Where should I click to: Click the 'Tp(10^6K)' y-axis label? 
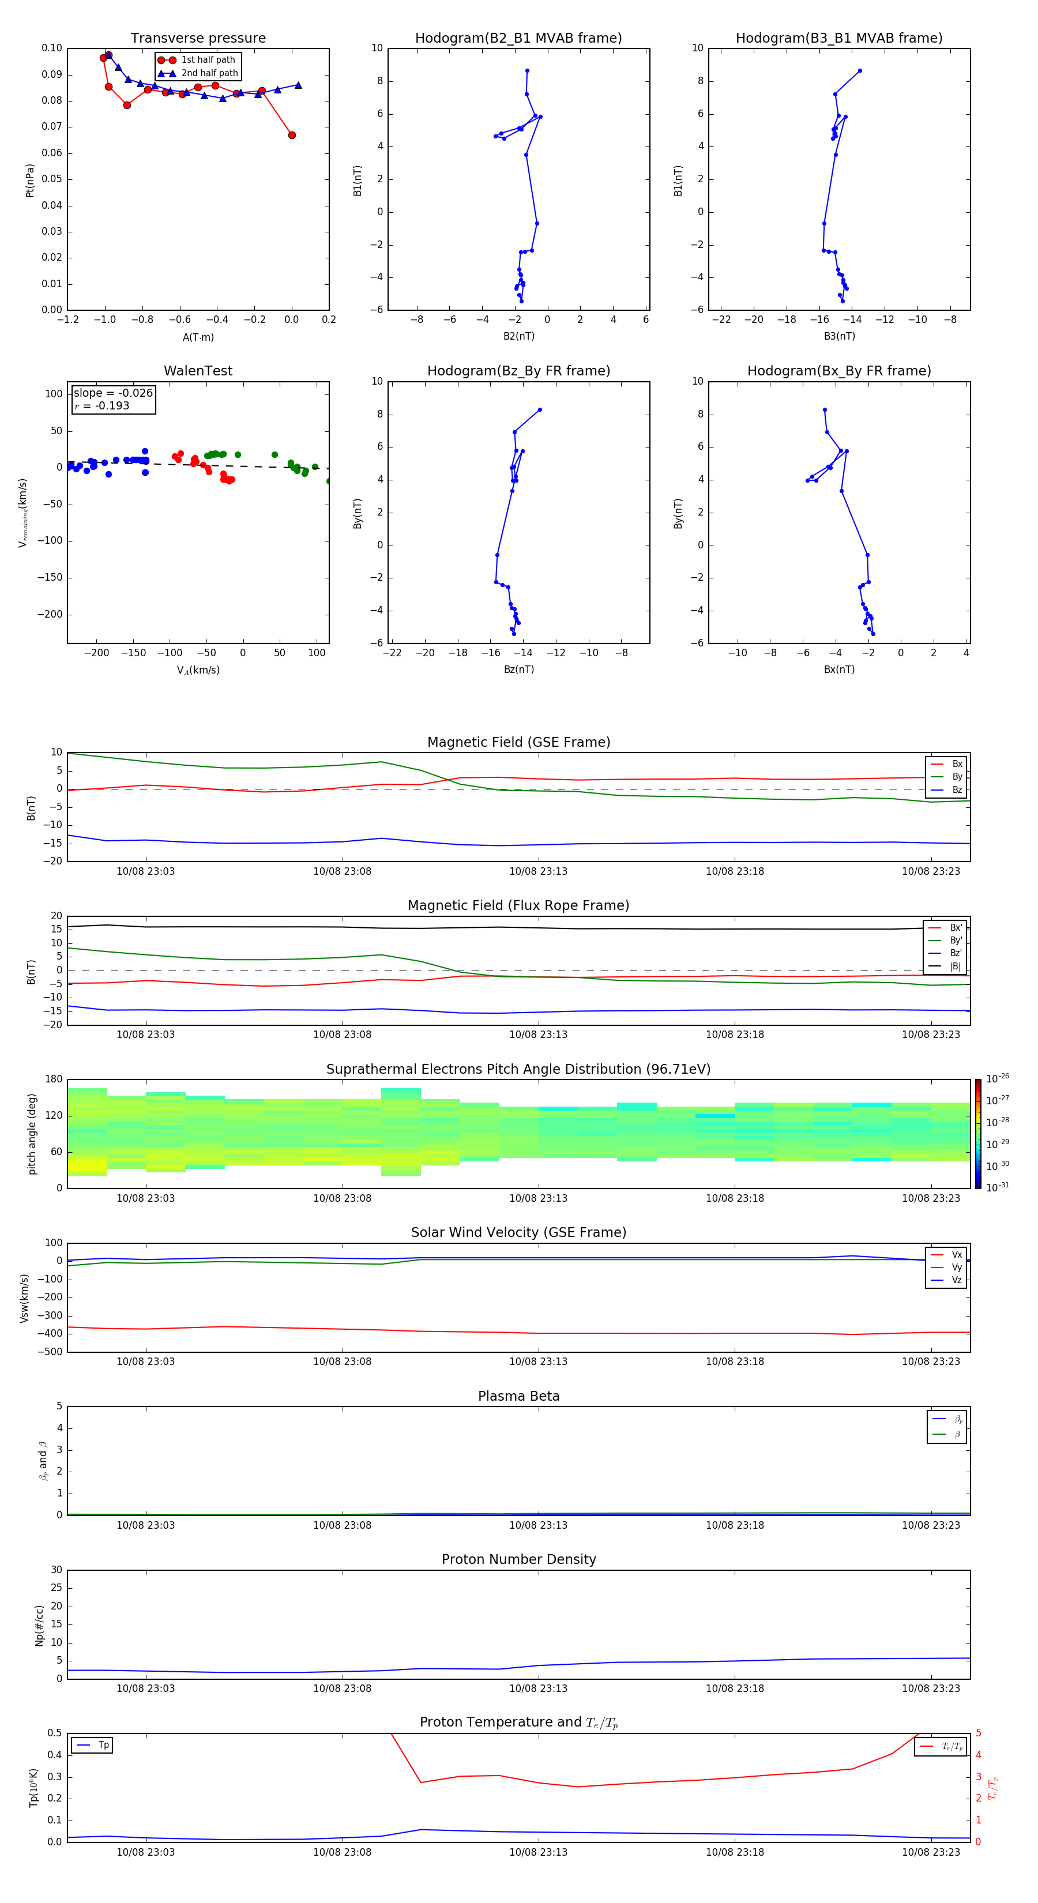pos(33,1788)
